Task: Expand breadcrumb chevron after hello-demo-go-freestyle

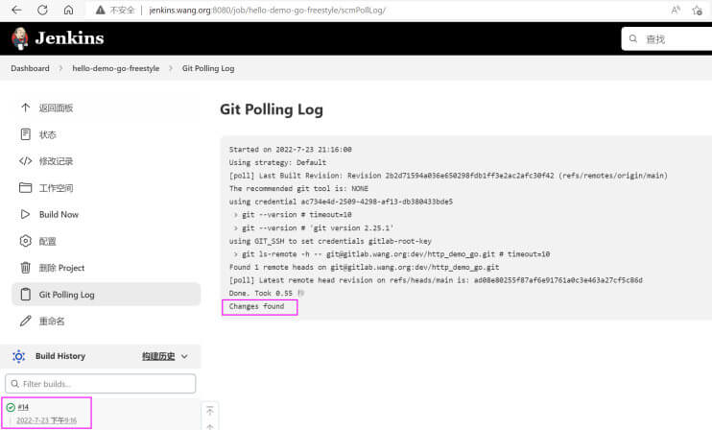Action: [170, 68]
